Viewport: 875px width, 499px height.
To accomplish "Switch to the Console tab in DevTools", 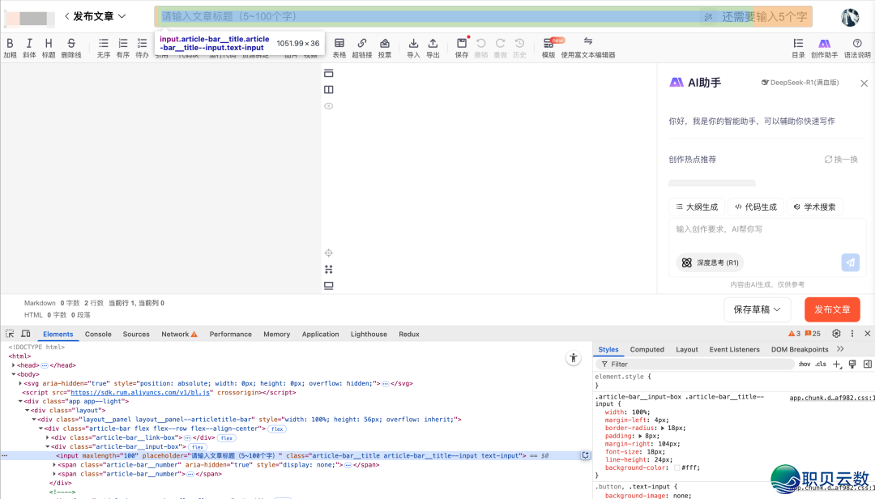I will 98,334.
